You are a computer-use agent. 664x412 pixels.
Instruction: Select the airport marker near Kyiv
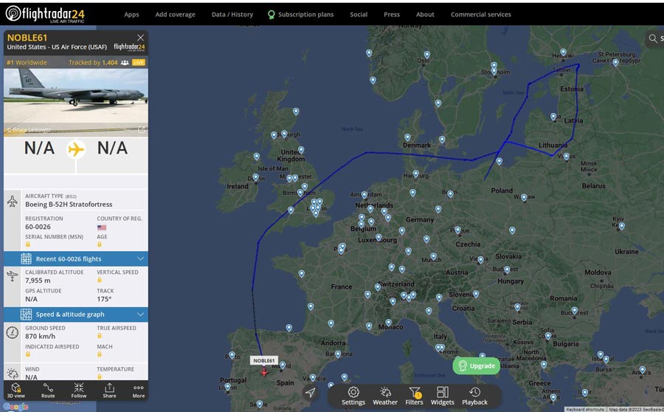621,227
